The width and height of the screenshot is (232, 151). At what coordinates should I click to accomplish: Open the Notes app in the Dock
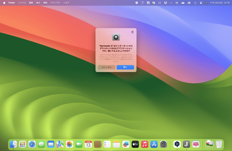click(117, 144)
